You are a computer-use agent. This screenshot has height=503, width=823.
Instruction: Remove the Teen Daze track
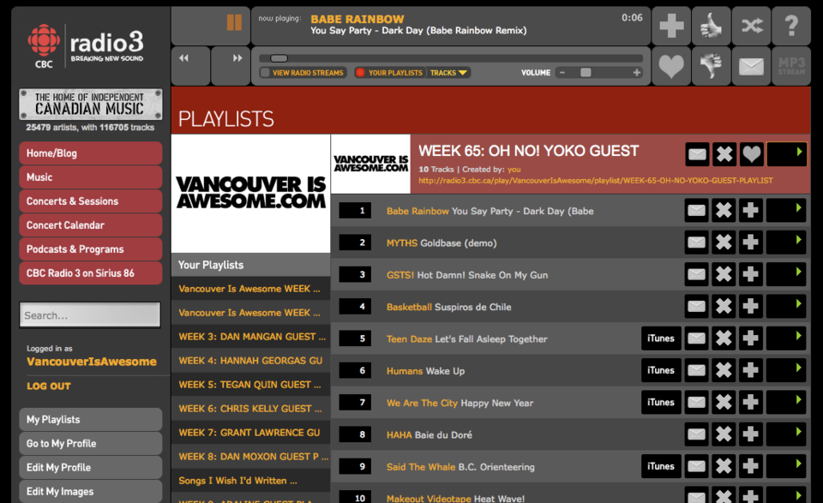[724, 338]
